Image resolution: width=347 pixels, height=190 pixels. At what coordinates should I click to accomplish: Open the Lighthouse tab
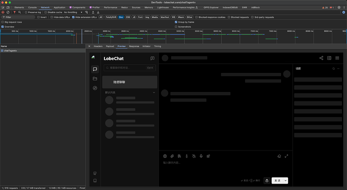tap(163, 7)
